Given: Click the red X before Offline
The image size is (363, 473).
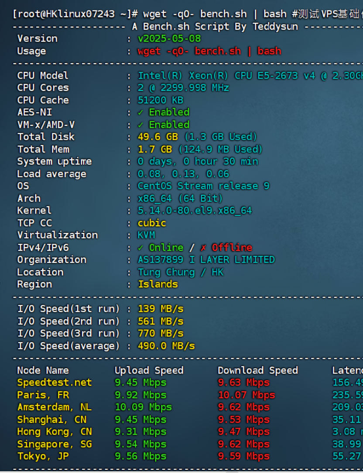Looking at the screenshot, I should pyautogui.click(x=203, y=248).
